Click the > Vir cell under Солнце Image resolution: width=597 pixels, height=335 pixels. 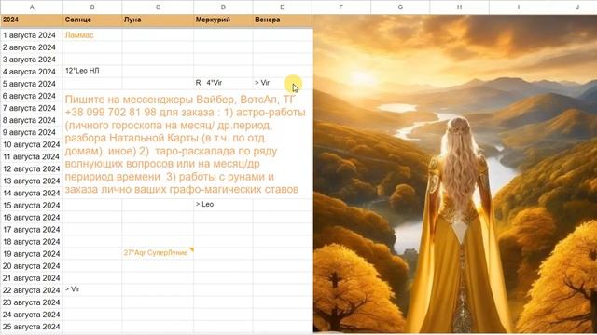[x=92, y=290]
